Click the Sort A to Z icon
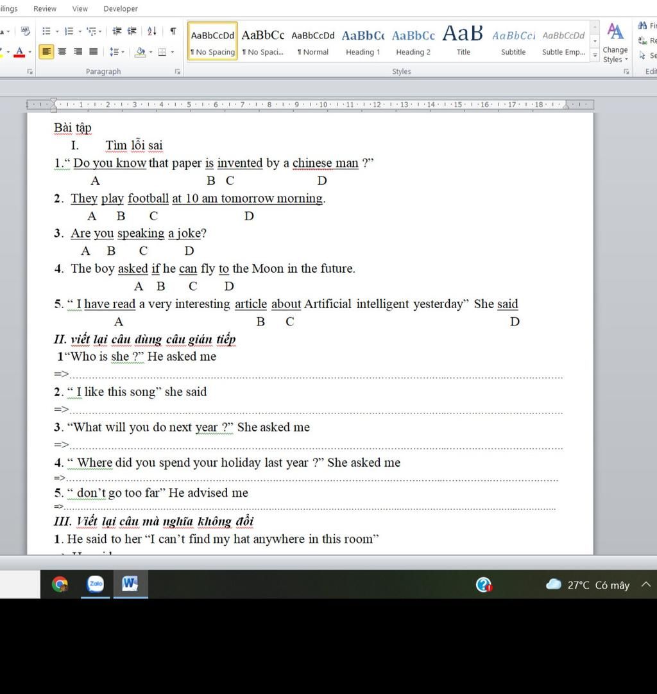 (152, 31)
